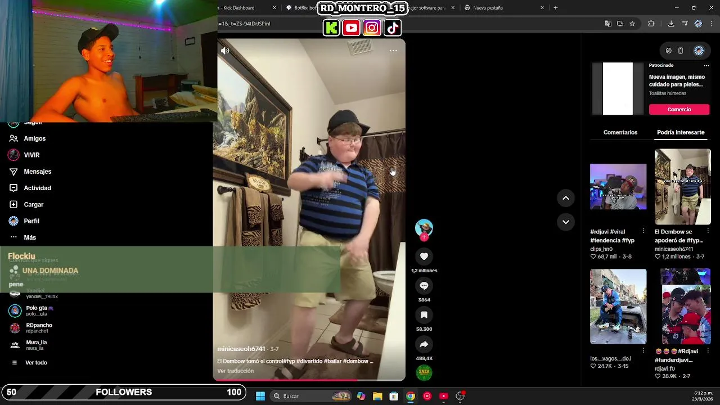The height and width of the screenshot is (405, 720).
Task: Click the taskbar Buscar search box
Action: tap(311, 396)
